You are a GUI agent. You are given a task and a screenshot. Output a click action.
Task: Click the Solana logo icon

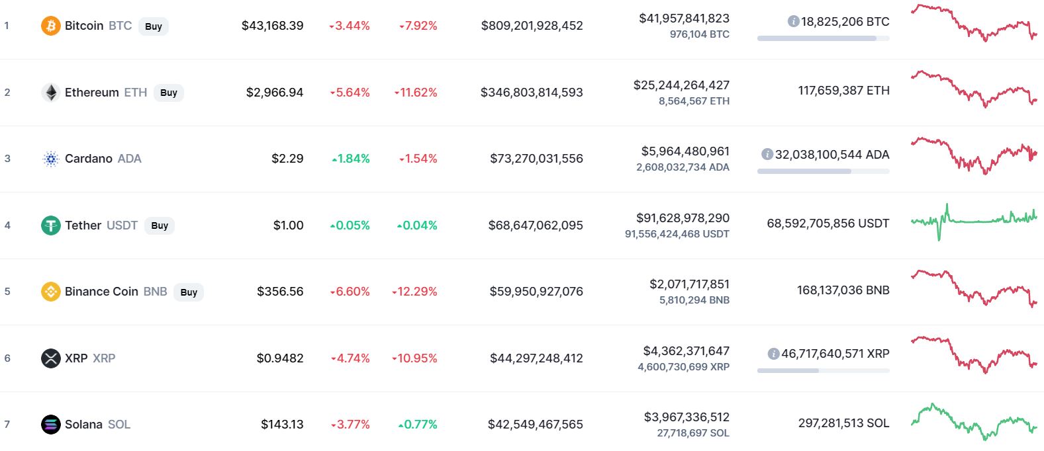50,425
